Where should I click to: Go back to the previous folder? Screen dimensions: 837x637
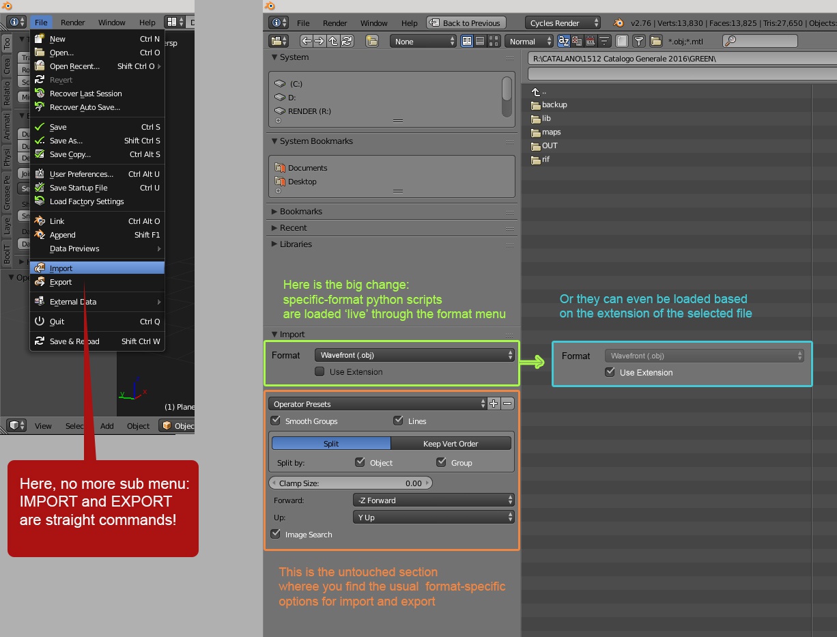[307, 41]
